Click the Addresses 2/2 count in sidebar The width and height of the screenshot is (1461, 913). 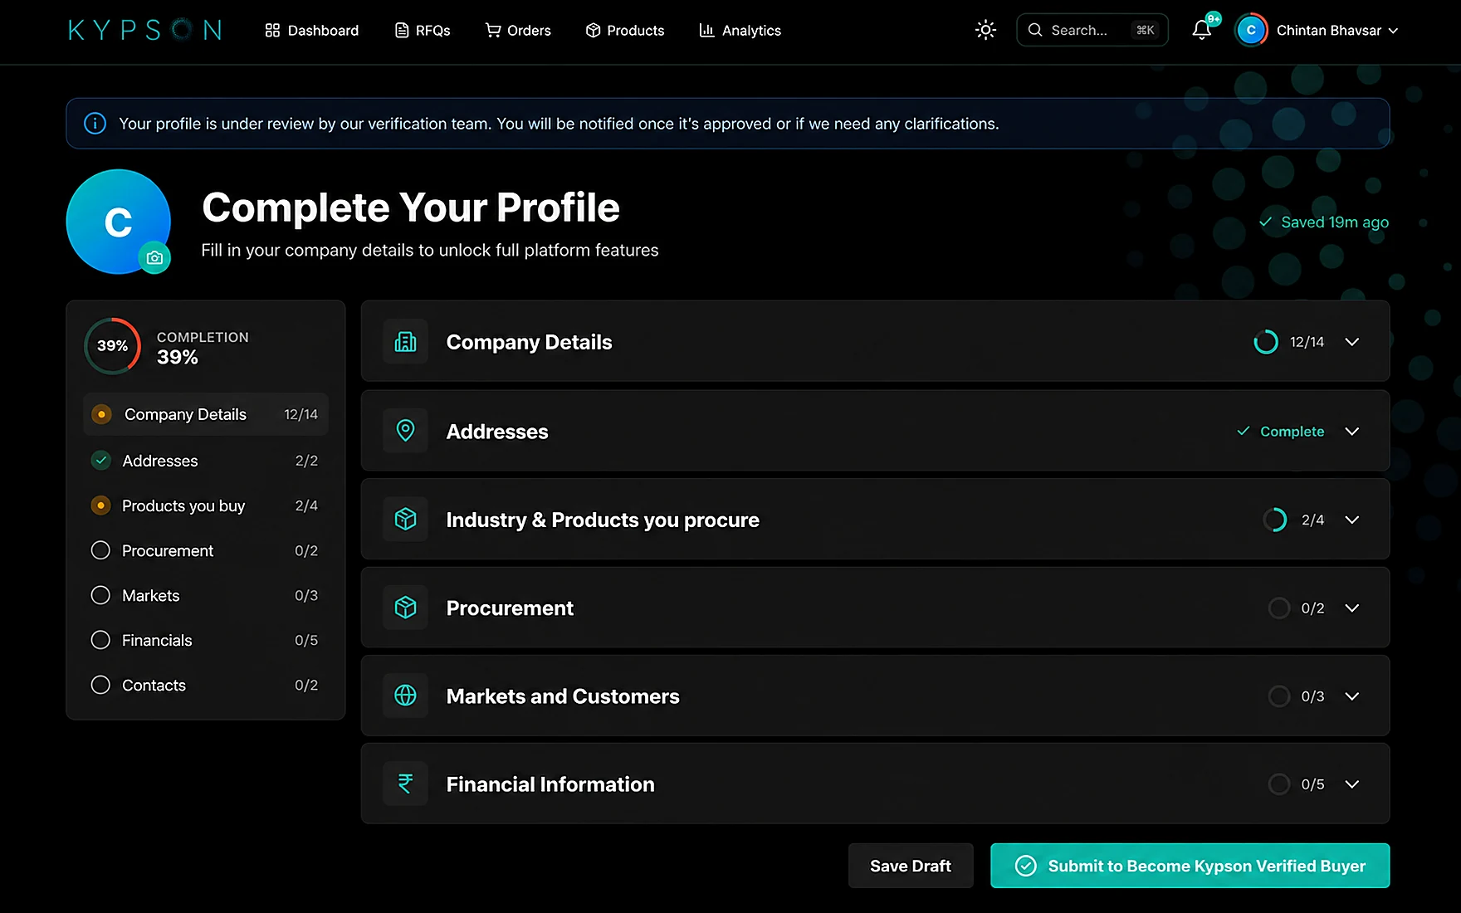[306, 460]
